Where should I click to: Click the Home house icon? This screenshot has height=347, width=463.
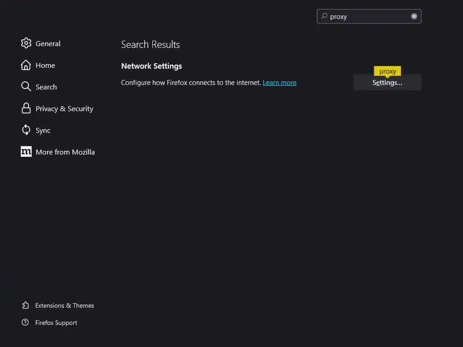pyautogui.click(x=26, y=65)
